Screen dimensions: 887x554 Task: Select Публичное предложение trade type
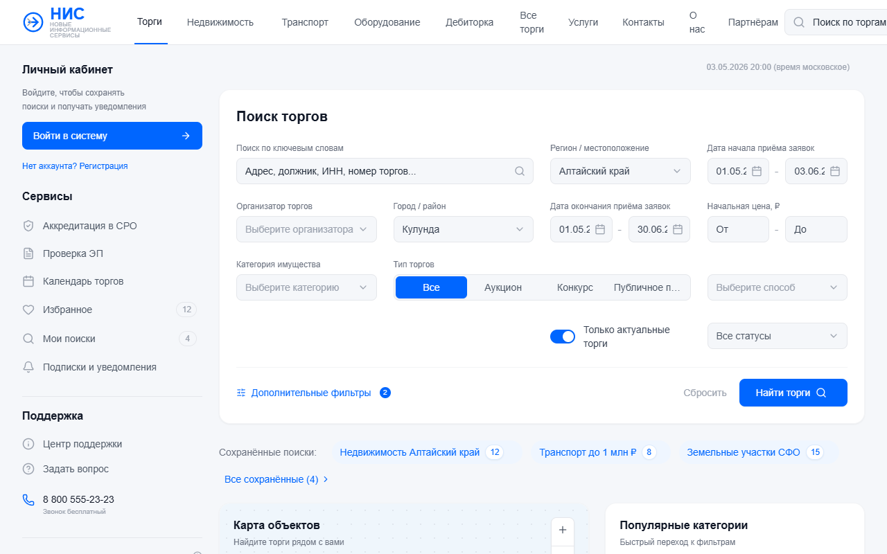click(647, 287)
